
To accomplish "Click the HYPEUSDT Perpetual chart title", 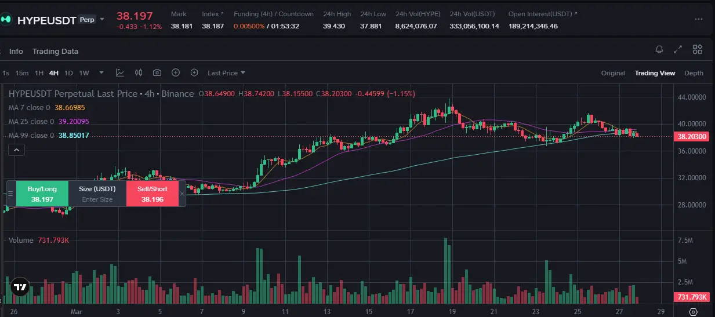I will tap(102, 93).
